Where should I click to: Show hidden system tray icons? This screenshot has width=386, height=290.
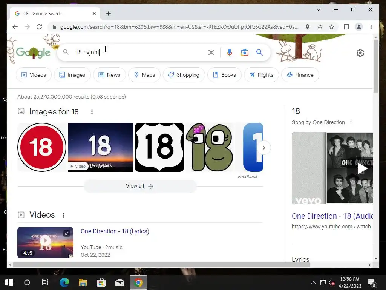coord(313,282)
